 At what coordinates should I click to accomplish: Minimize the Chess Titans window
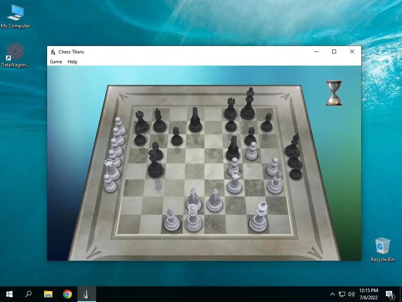tap(316, 52)
